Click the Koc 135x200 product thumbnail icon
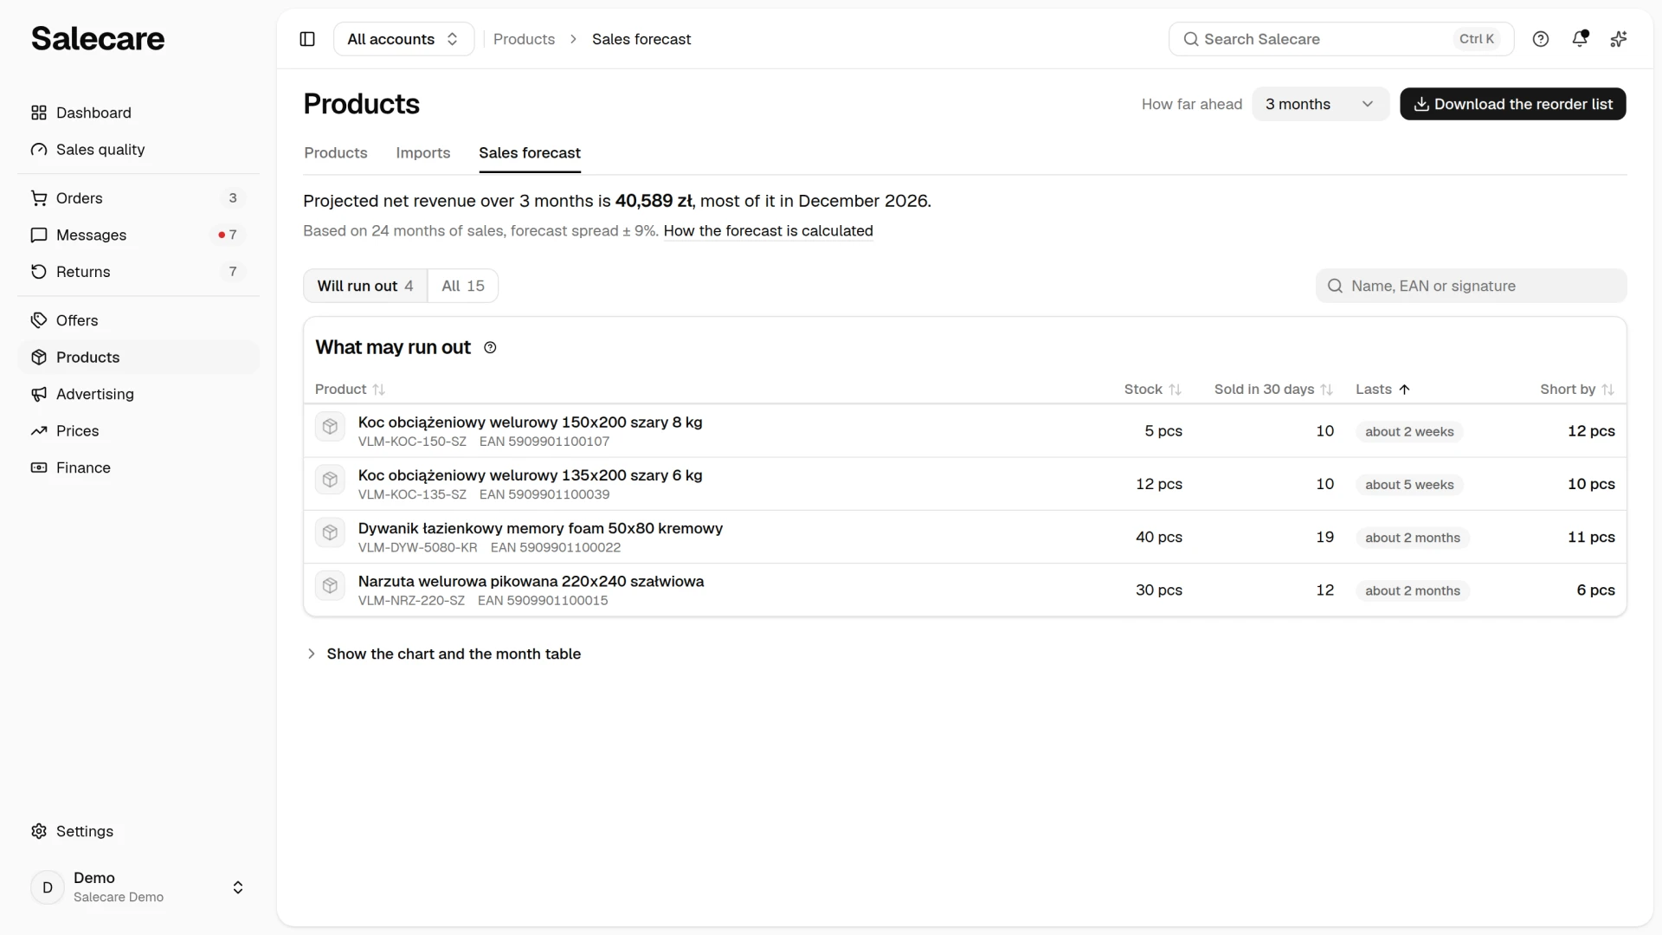 [x=330, y=480]
